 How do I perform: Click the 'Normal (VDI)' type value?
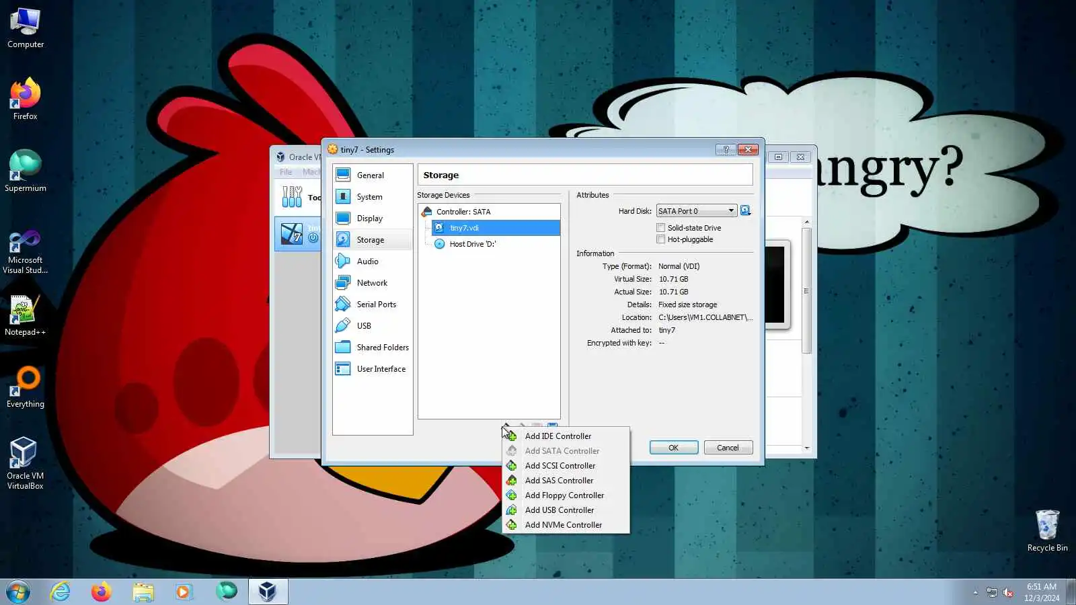[x=679, y=266]
